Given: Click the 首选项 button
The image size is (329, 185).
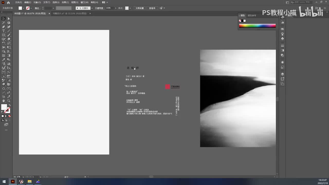Looking at the screenshot, I should coord(152,8).
